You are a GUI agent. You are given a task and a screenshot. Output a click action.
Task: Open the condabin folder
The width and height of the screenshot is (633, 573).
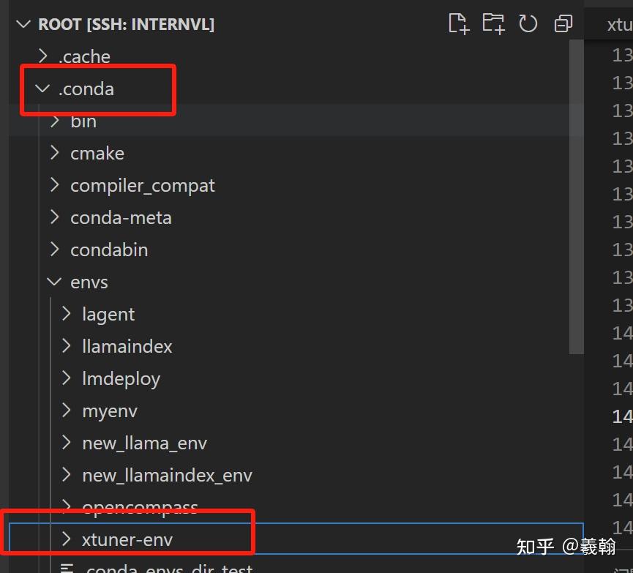[x=109, y=250]
